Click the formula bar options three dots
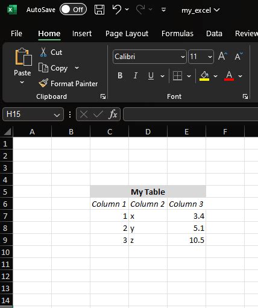 click(70, 115)
